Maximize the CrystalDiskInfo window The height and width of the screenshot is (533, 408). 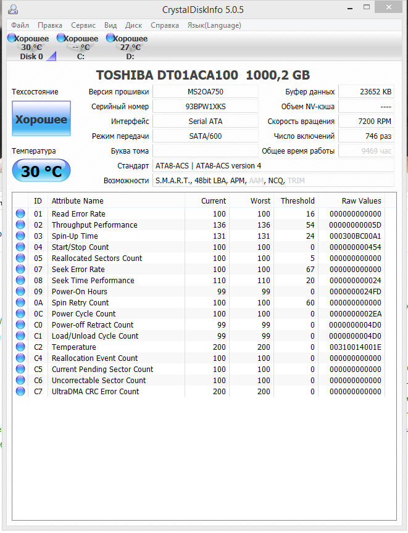pyautogui.click(x=367, y=7)
